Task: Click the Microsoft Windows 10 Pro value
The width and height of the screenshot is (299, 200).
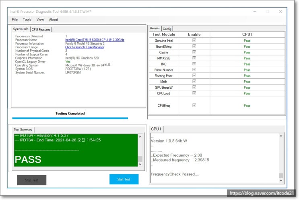Action: click(88, 65)
